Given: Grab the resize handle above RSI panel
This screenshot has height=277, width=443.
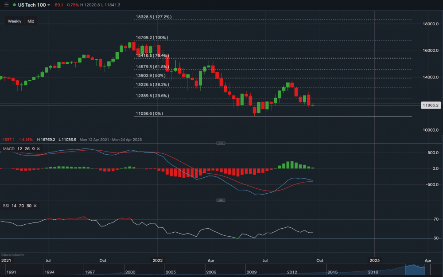Looking at the screenshot, I should click(x=221, y=200).
